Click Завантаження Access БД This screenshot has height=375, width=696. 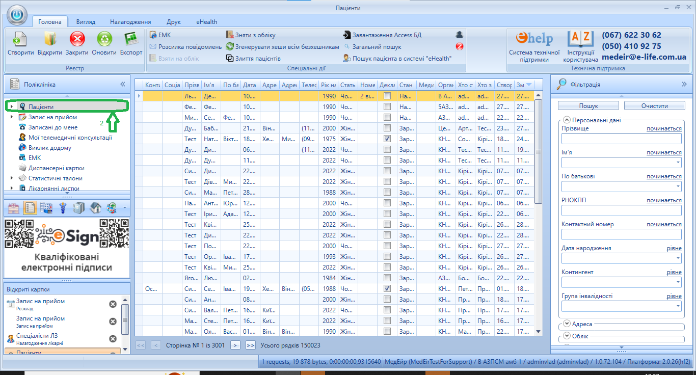pos(382,35)
